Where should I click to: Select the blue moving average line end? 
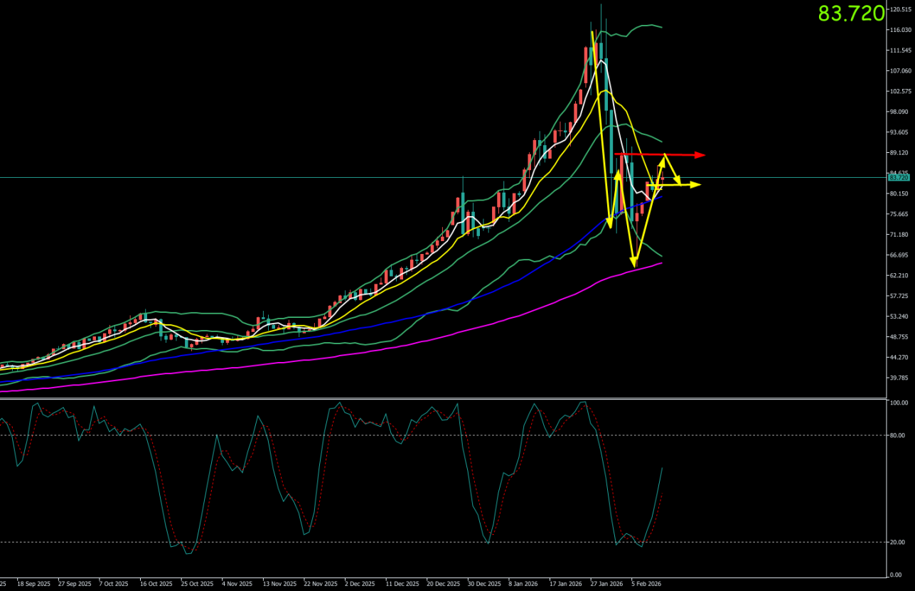[x=661, y=196]
